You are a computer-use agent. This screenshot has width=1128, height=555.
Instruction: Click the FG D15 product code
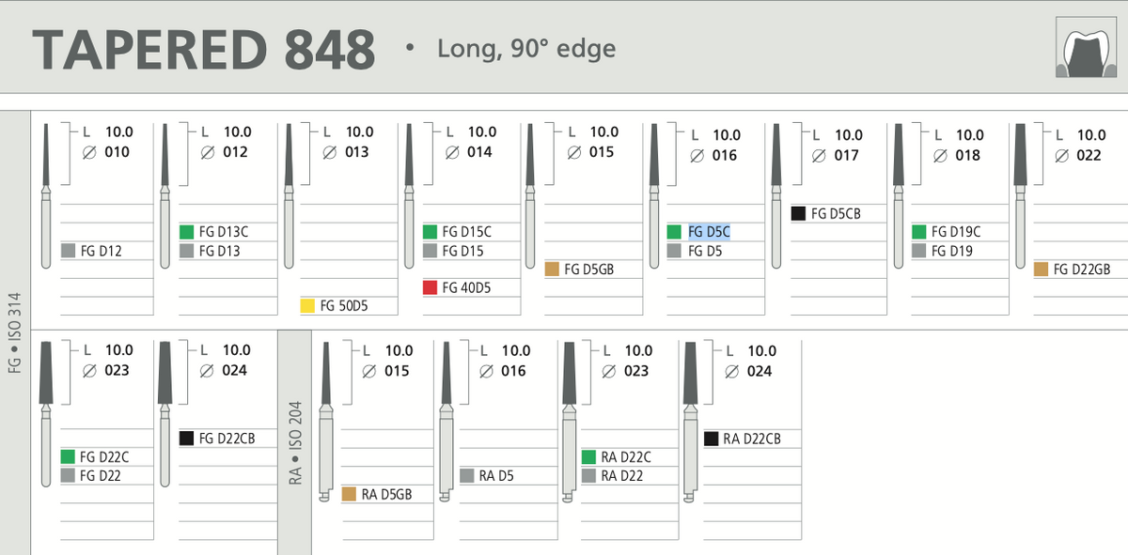click(463, 251)
